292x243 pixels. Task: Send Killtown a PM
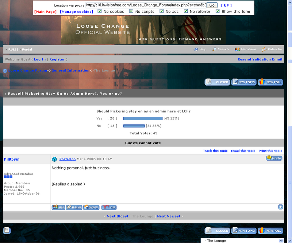tap(58, 207)
